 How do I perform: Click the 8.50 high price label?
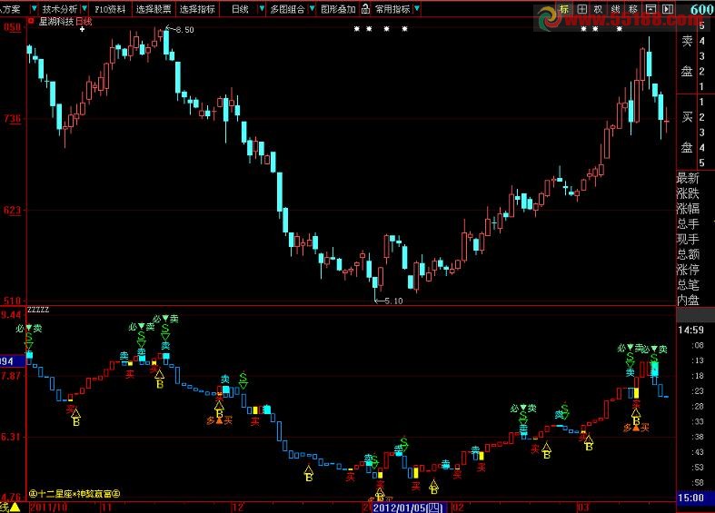tap(184, 30)
